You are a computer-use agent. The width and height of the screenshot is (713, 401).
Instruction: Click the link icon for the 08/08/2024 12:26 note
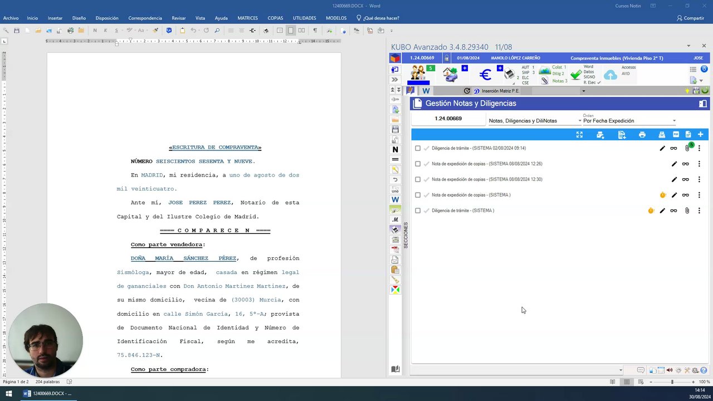[685, 164]
